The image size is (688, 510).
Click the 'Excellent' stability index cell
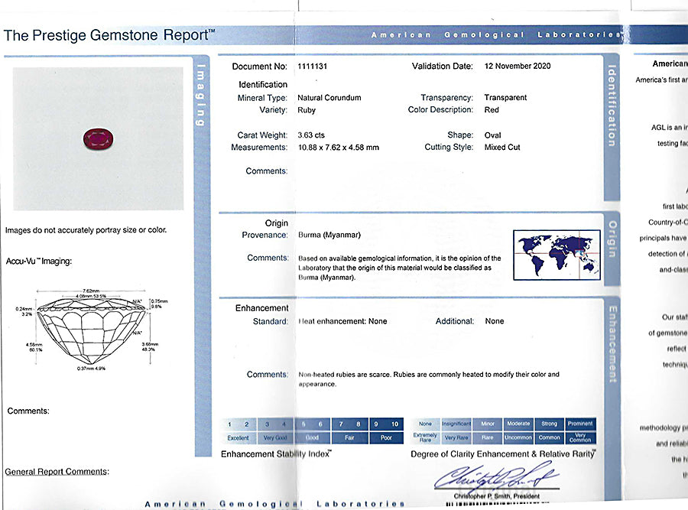[x=238, y=438]
